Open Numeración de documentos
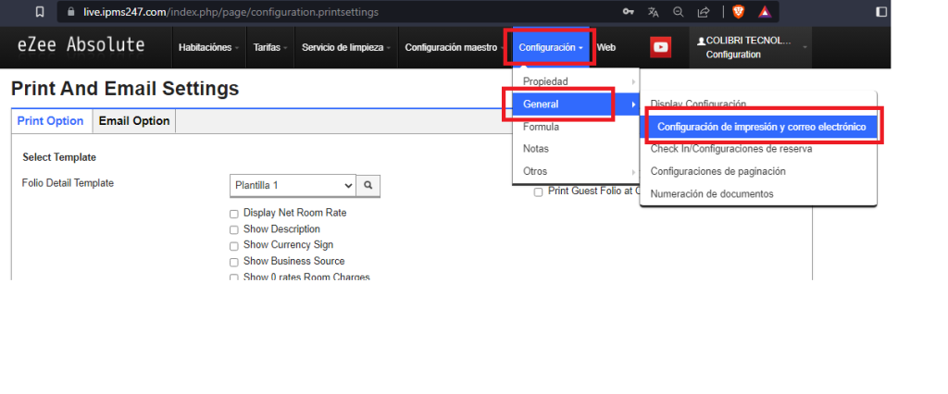The width and height of the screenshot is (948, 394). point(758,194)
